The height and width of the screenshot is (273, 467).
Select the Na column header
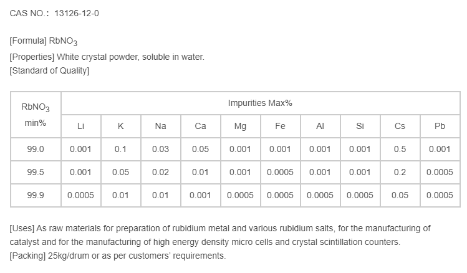click(160, 126)
